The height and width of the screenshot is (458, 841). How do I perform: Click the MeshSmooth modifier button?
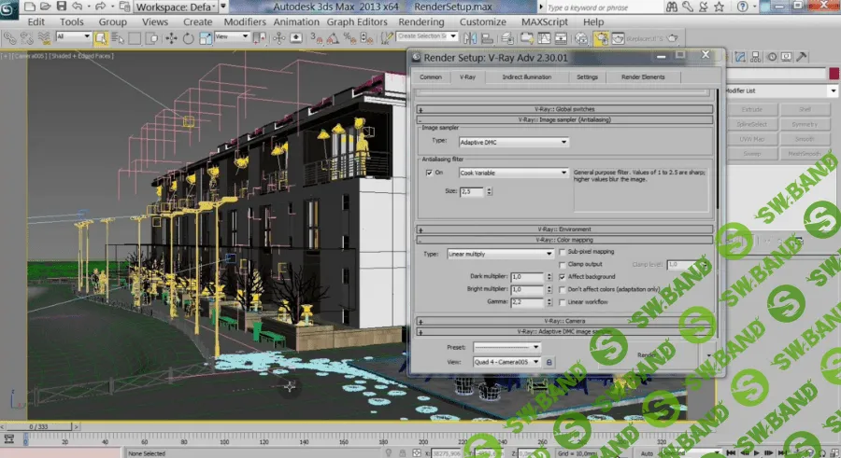[803, 152]
